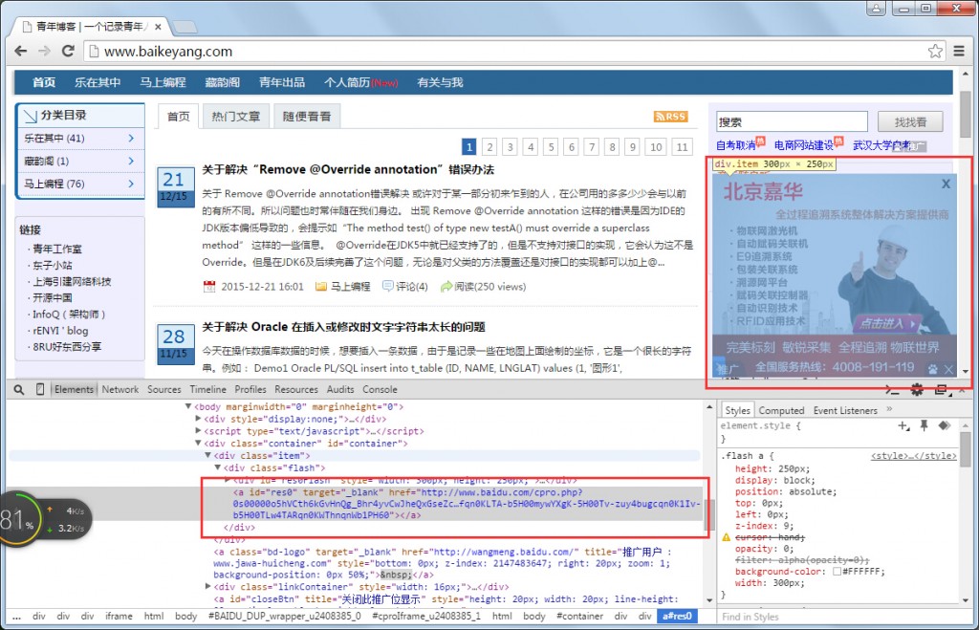This screenshot has width=979, height=630.
Task: Click the Baidu paw logo on the ad
Action: click(933, 369)
